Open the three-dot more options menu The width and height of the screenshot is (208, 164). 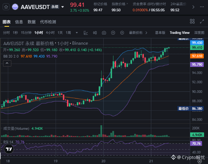202,7
